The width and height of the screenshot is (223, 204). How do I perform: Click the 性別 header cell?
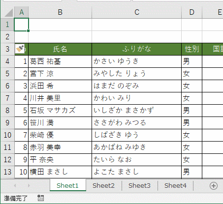point(191,49)
